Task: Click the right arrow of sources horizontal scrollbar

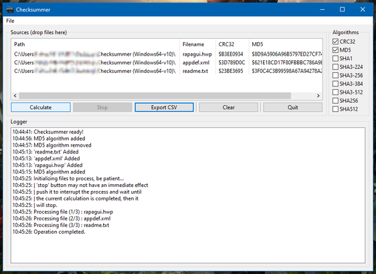Action: coord(318,96)
